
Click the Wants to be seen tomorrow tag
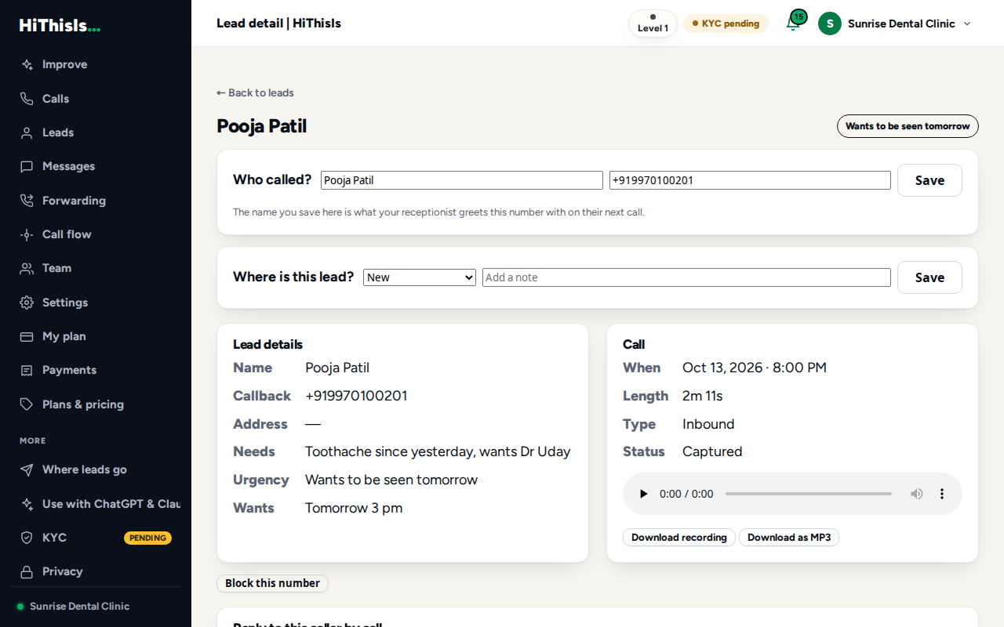tap(908, 126)
